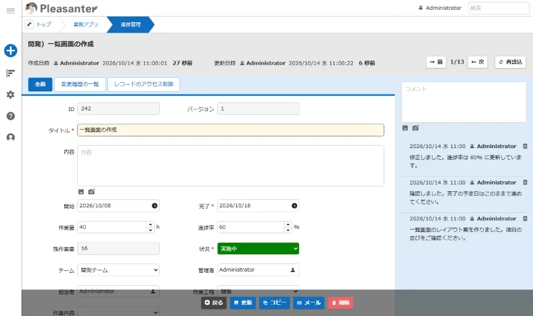The image size is (533, 316).
Task: Go to next record with 次 button
Action: (477, 62)
